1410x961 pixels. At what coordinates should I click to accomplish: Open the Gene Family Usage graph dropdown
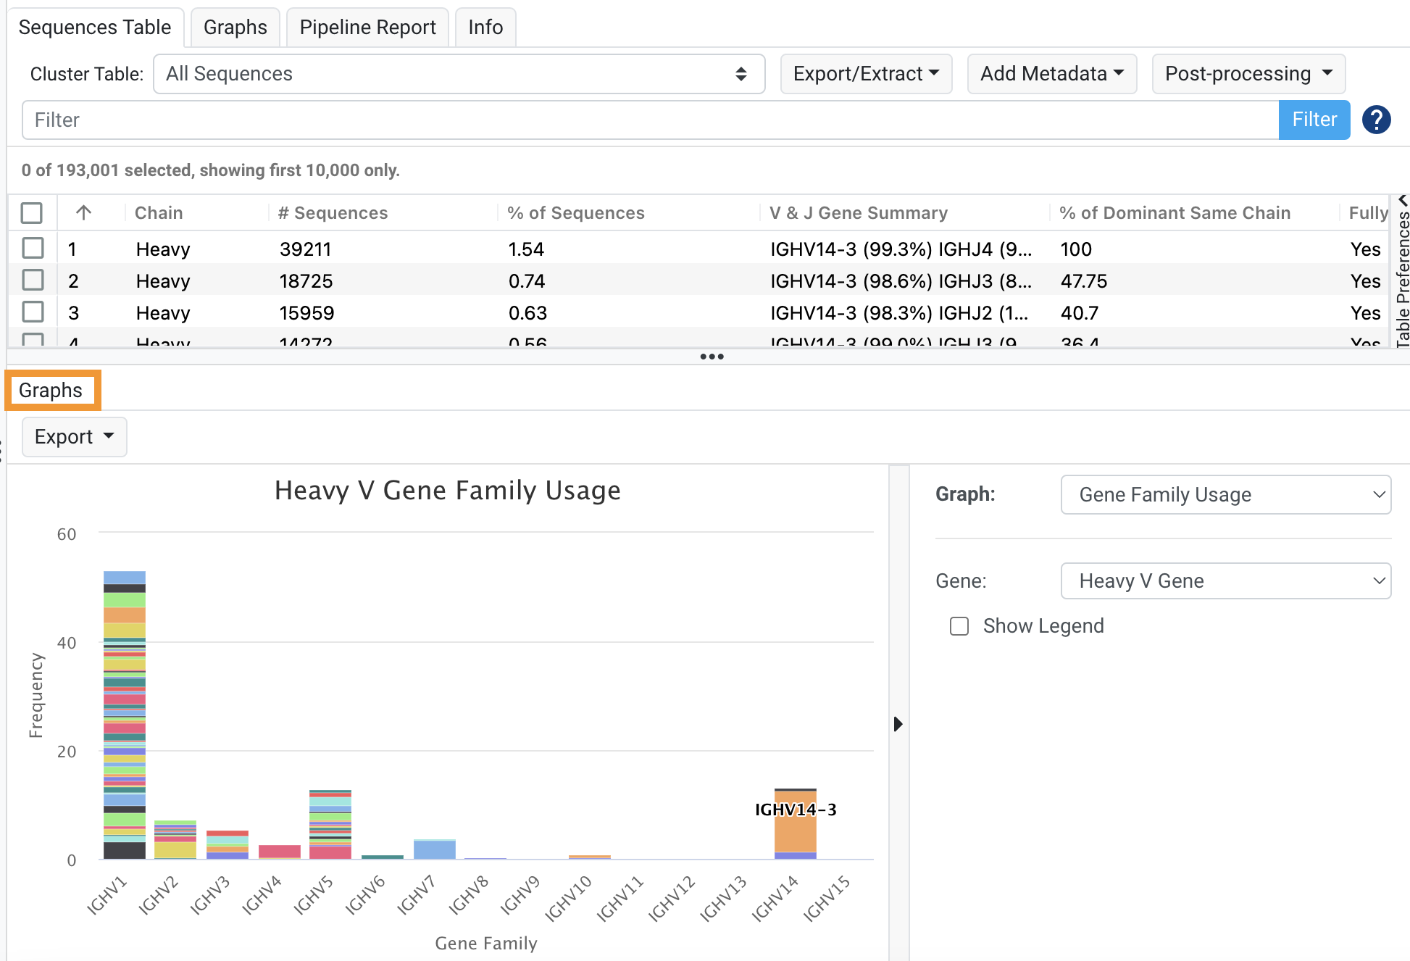(x=1225, y=494)
